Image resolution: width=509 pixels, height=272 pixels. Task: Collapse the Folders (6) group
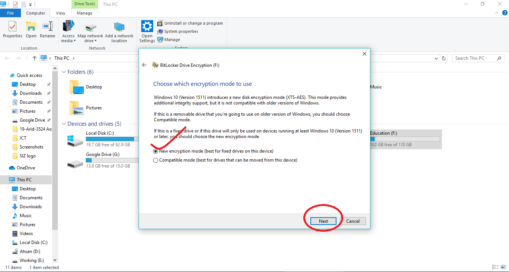point(64,72)
